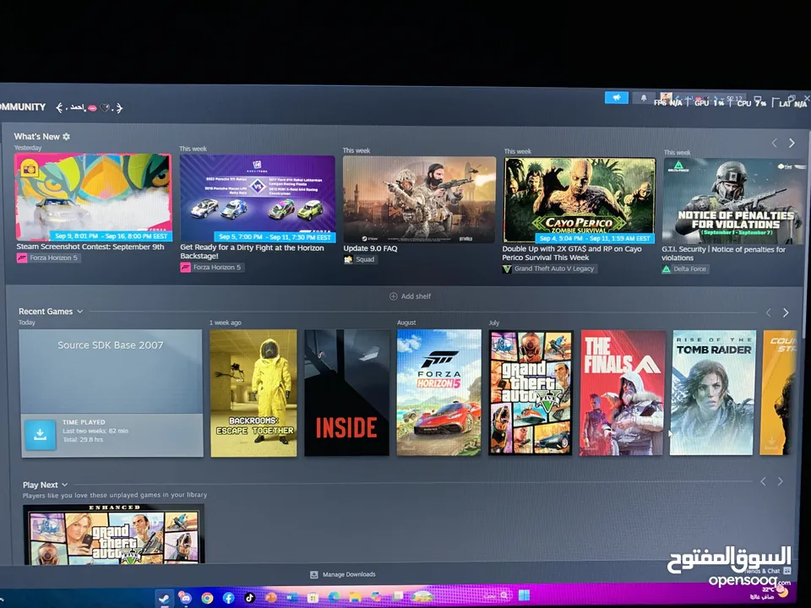Click the Grand Theft Auto V Legacy tag
This screenshot has height=608, width=811.
tap(549, 269)
